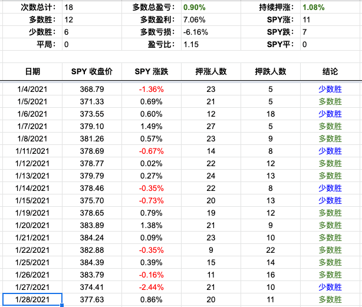
Task: Select the change cell -1.36%
Action: tap(152, 89)
